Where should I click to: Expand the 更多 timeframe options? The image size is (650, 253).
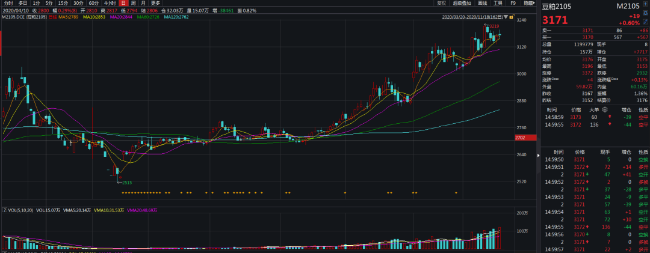[x=155, y=3]
